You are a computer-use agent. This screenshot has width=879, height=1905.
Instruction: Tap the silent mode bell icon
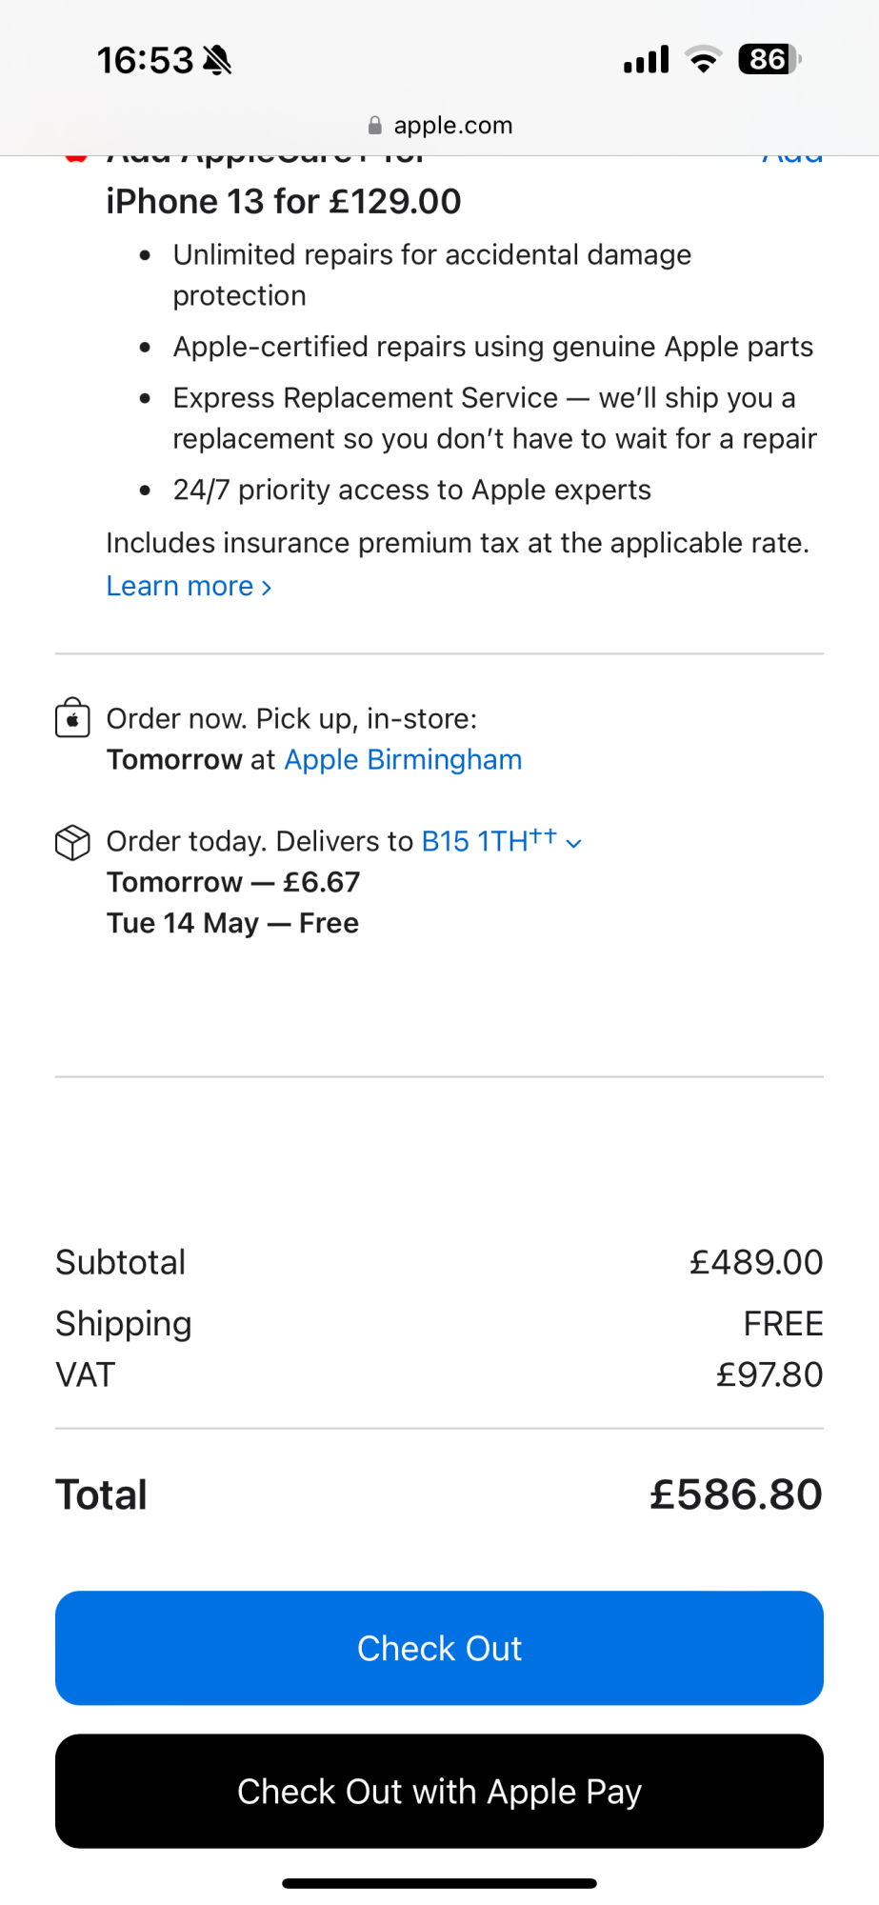[x=218, y=61]
